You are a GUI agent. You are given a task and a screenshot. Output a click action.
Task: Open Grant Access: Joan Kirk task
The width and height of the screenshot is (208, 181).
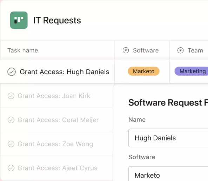pos(54,96)
